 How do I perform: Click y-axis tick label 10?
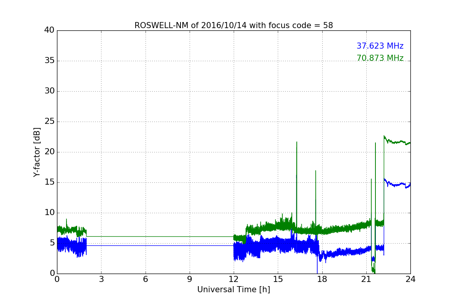click(49, 213)
